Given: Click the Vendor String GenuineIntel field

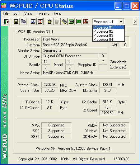Looking at the screenshot, I should [74, 50].
